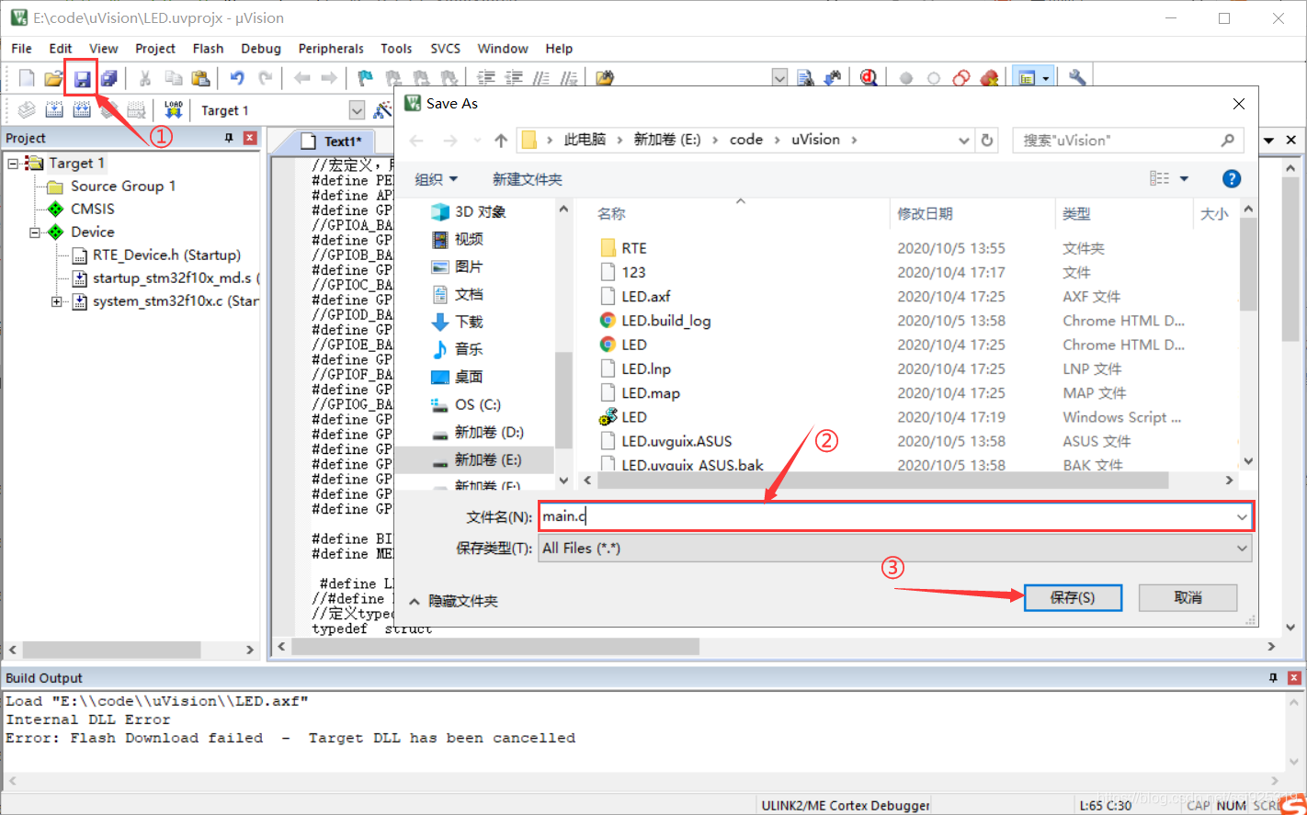Click the Redo arrow icon

pos(266,79)
